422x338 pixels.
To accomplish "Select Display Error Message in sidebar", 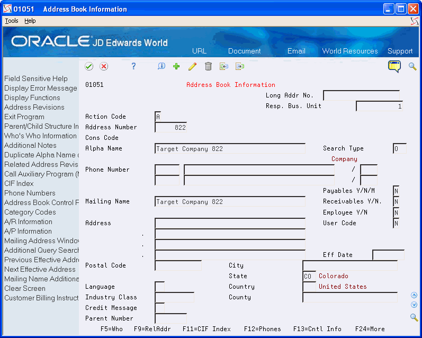I will [x=41, y=88].
